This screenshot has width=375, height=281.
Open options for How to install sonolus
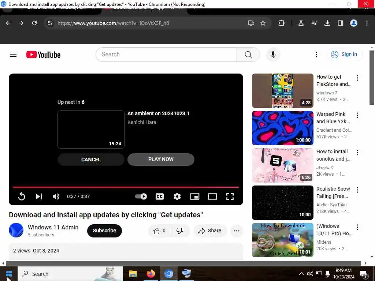coord(357,153)
